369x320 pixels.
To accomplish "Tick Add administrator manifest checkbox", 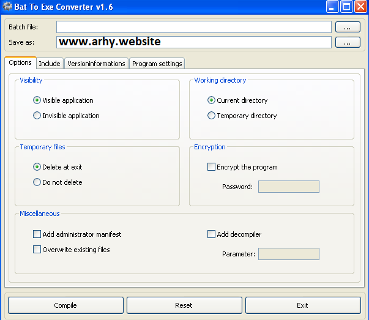I will pos(37,234).
